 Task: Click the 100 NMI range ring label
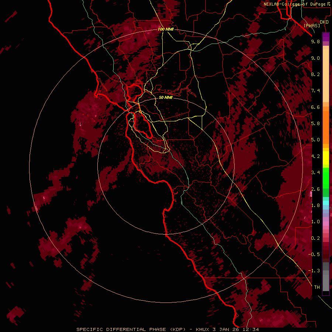pyautogui.click(x=166, y=29)
